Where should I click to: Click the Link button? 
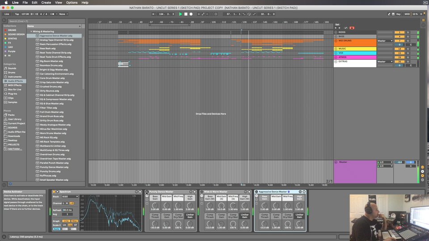7,14
